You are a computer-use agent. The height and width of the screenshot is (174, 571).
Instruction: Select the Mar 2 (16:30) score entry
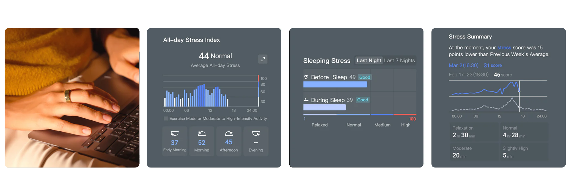click(463, 65)
